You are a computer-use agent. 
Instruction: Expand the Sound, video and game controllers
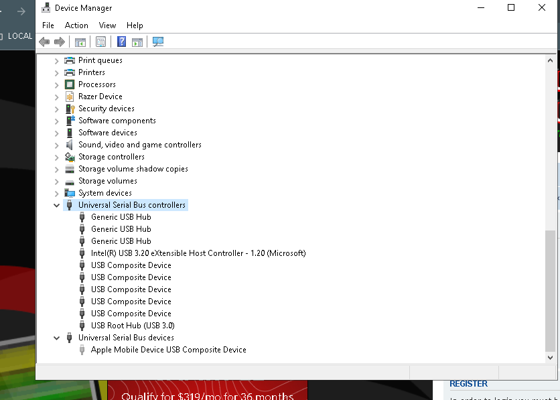pos(56,145)
